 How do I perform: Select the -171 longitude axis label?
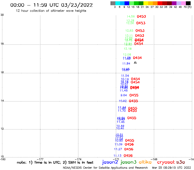pos(116,159)
